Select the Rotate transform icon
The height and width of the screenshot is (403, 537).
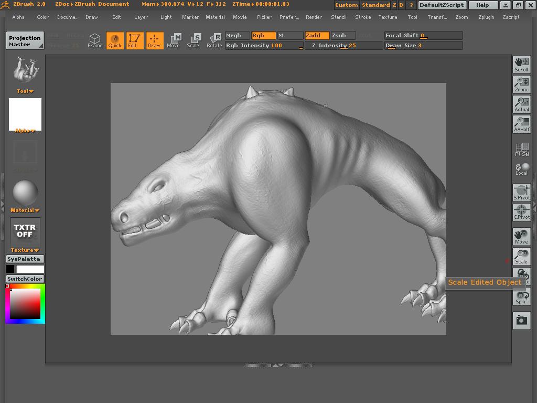[214, 40]
